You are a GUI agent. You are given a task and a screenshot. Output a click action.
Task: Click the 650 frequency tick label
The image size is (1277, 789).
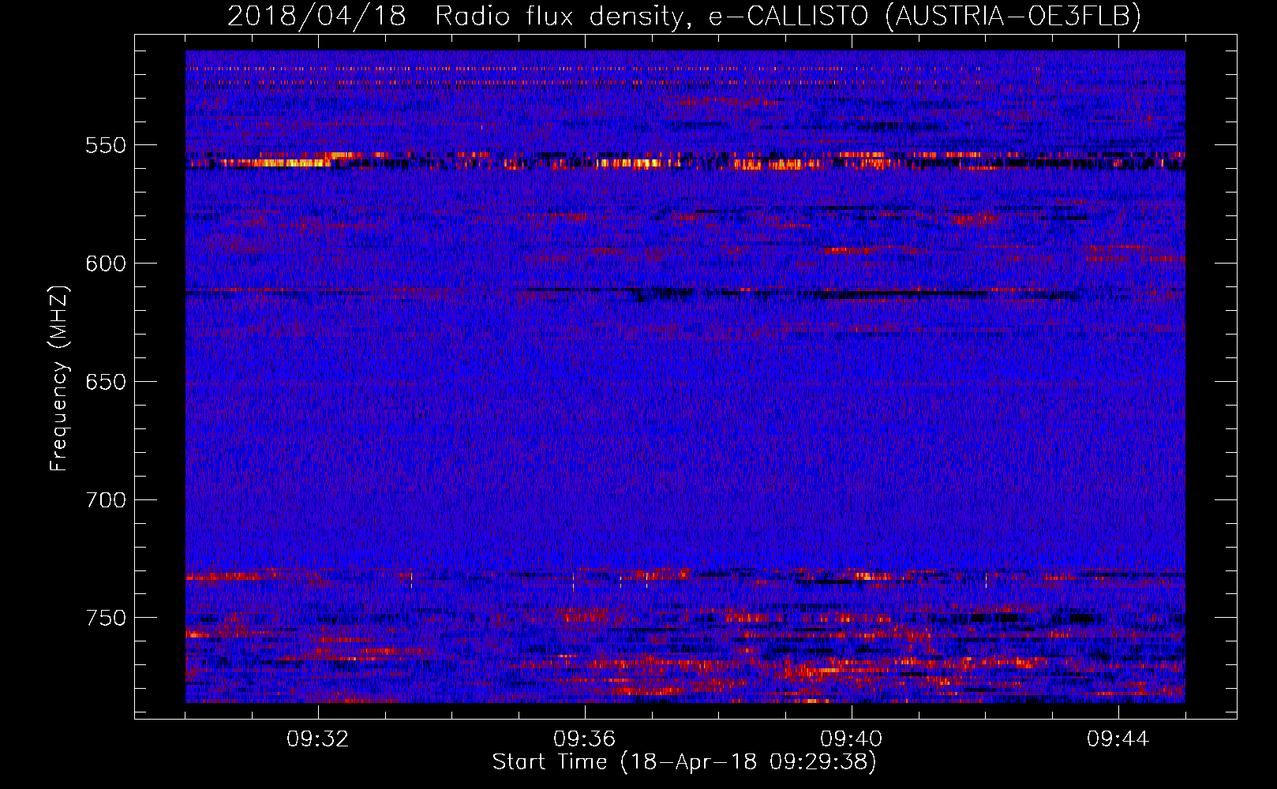click(x=106, y=382)
